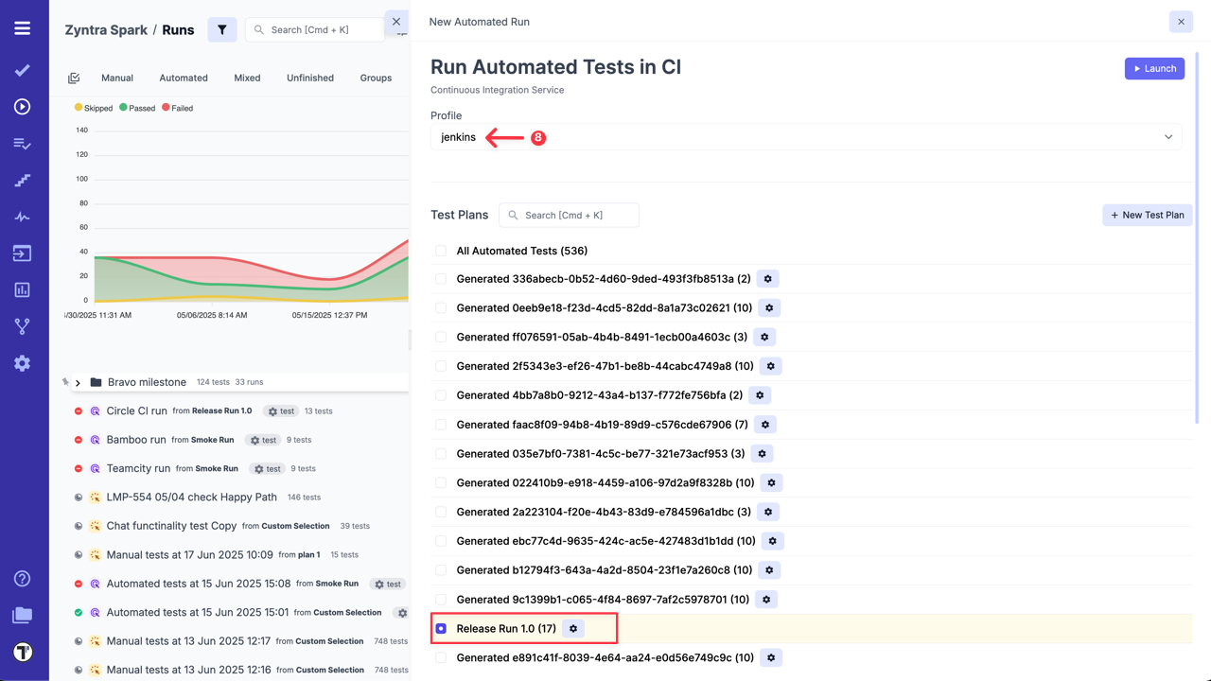Open the Help question mark icon
Viewport: 1211px width, 681px height.
[23, 579]
